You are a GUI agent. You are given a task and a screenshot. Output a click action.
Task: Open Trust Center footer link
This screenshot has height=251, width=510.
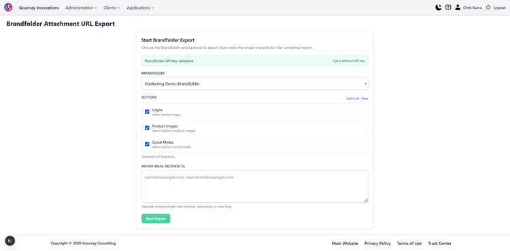click(439, 244)
